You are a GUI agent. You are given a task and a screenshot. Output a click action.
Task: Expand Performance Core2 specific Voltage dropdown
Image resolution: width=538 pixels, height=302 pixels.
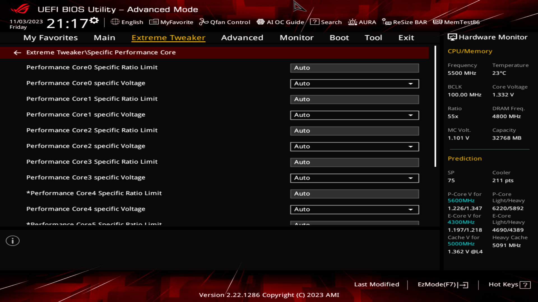pyautogui.click(x=411, y=147)
